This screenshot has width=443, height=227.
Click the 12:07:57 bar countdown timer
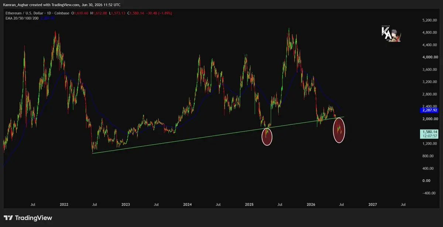(x=430, y=136)
